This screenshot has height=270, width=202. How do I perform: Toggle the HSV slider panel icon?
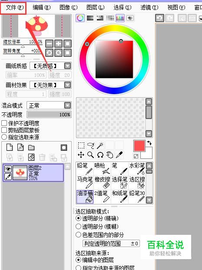pyautogui.click(x=100, y=18)
